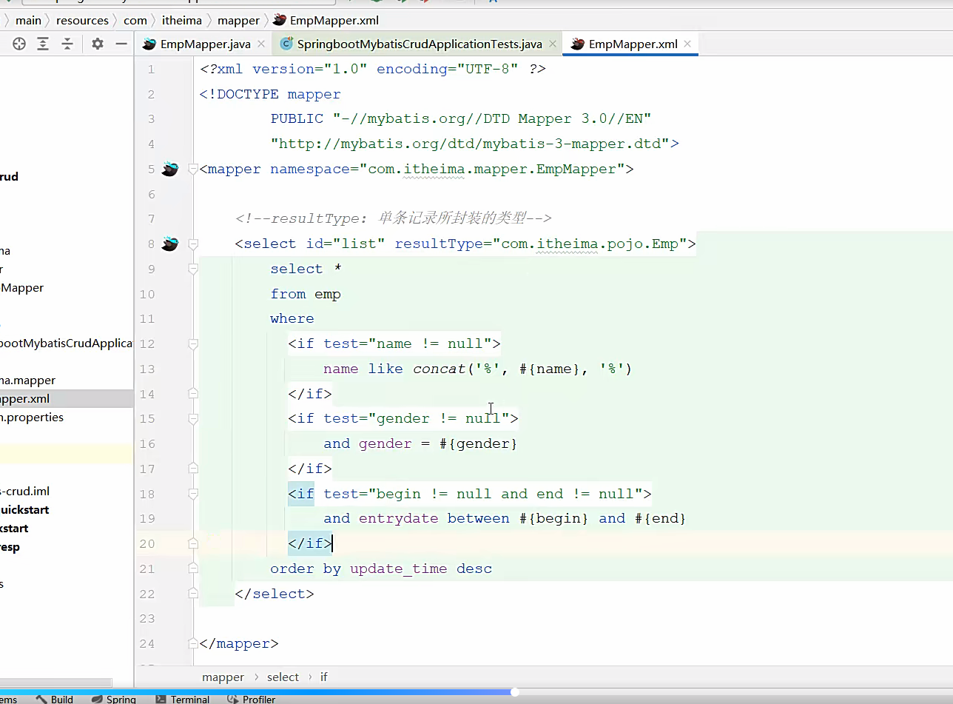Image resolution: width=953 pixels, height=704 pixels.
Task: Select the 'resp' module in project tree
Action: coord(10,546)
